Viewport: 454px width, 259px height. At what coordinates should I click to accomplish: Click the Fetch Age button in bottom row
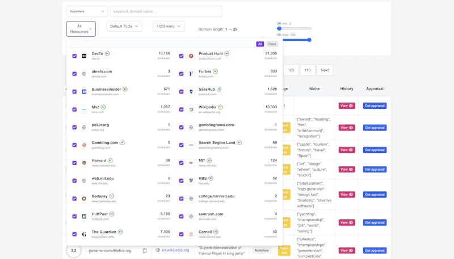284,250
